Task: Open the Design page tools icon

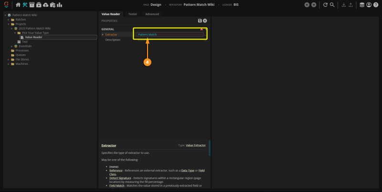Action: click(x=25, y=5)
